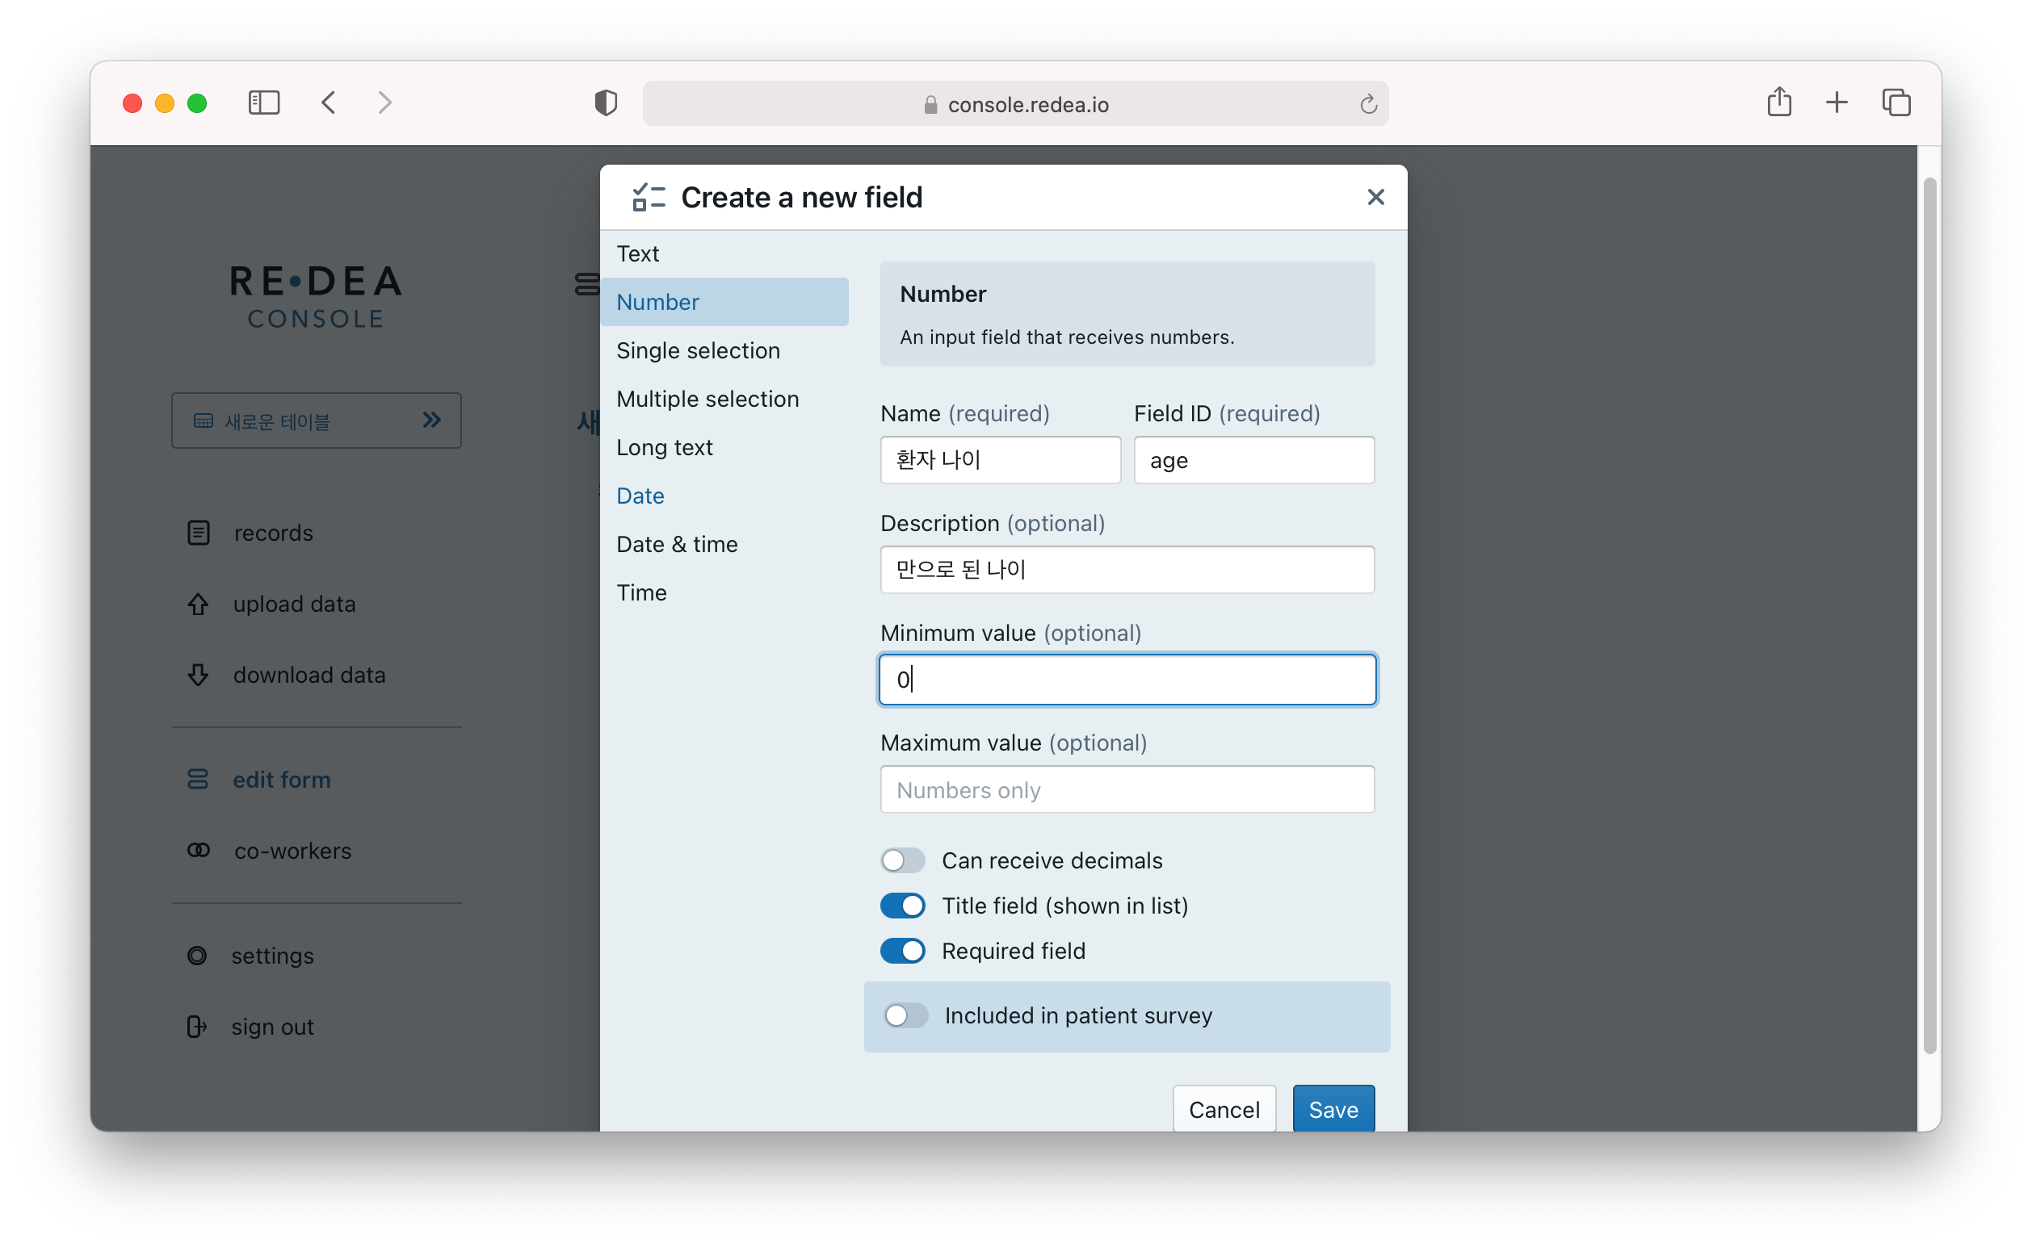This screenshot has height=1251, width=2032.
Task: Click the Maximum value input field
Action: point(1127,789)
